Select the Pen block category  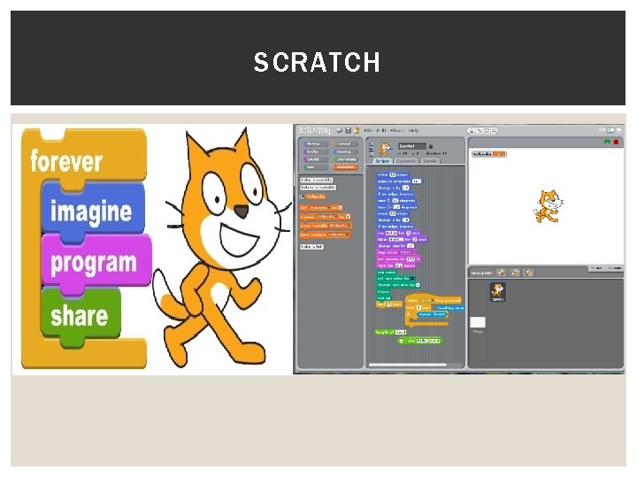[316, 167]
